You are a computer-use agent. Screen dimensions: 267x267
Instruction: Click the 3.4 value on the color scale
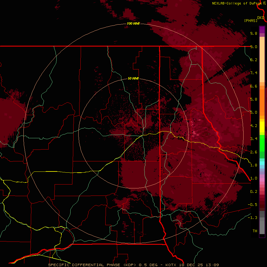254,139
